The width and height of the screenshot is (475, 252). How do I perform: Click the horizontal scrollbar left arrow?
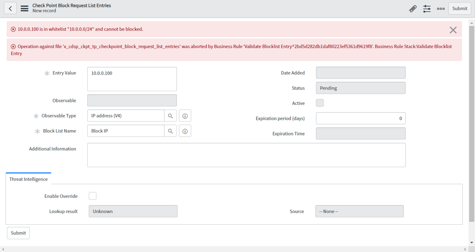click(3, 249)
